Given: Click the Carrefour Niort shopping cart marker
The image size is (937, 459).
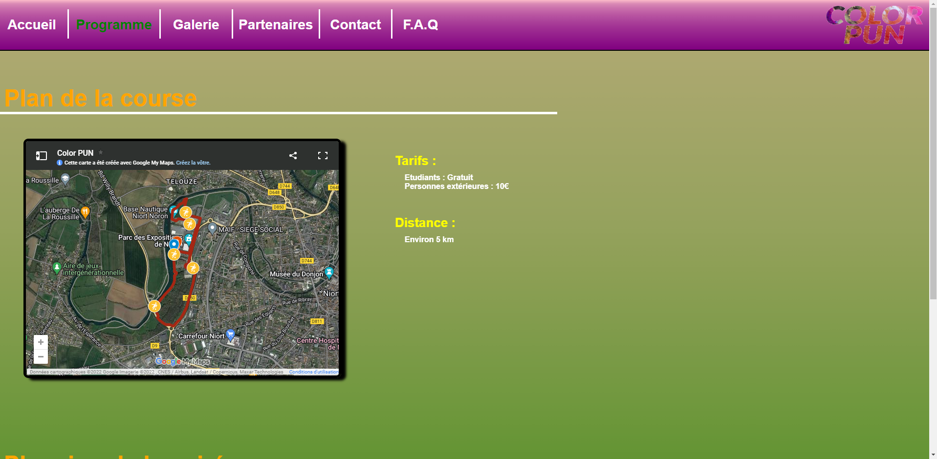Looking at the screenshot, I should (x=230, y=335).
